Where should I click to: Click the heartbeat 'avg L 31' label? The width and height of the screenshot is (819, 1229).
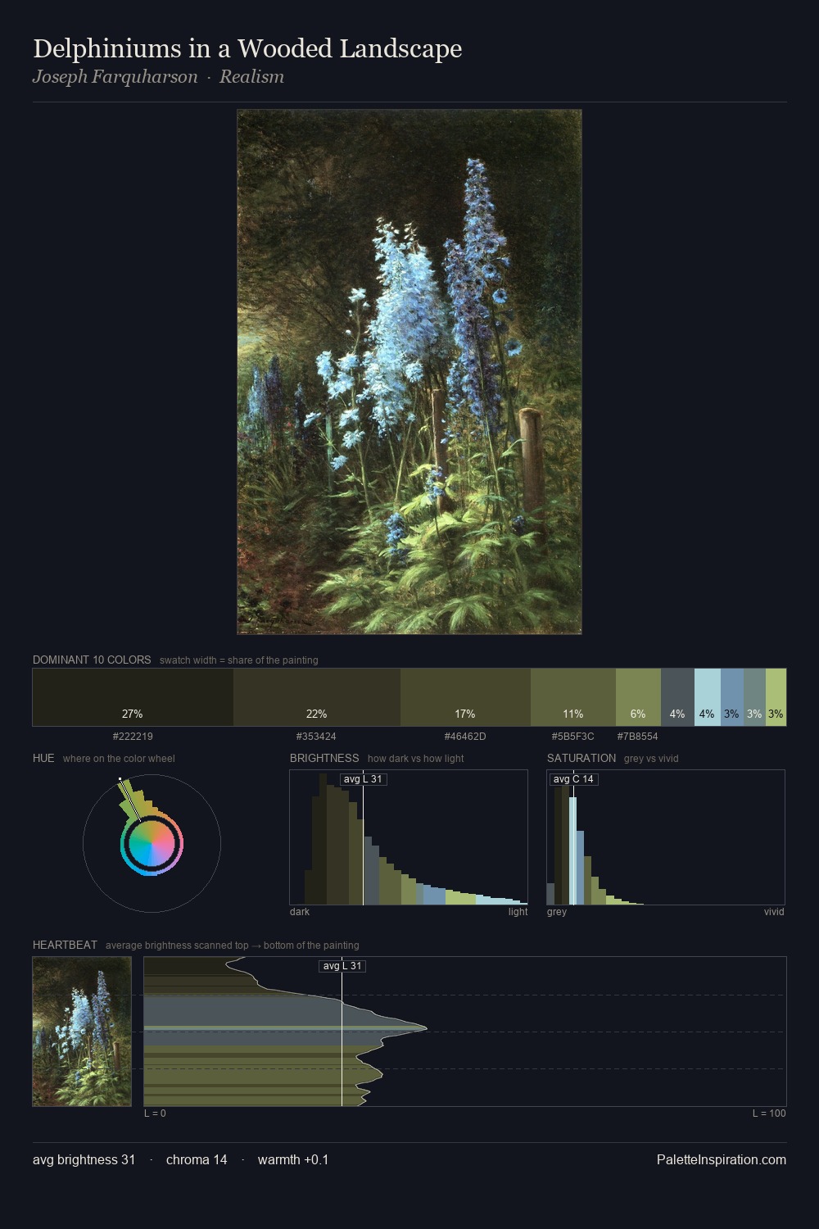click(x=342, y=966)
